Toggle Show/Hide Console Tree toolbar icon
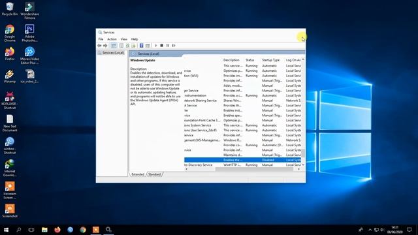 [114, 46]
